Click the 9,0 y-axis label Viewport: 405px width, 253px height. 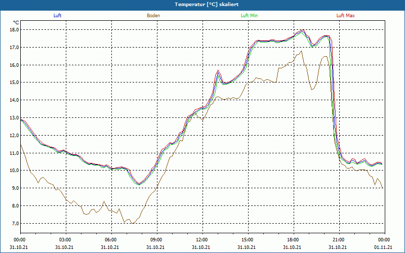click(x=16, y=188)
